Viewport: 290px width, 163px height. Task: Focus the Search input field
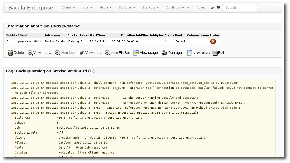coord(240,7)
